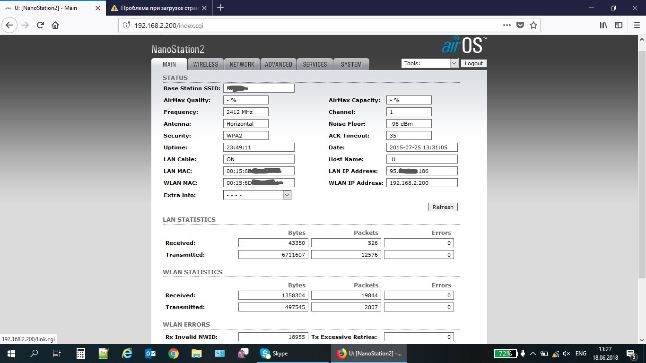Click the Date field 2015-07-25 13:31:05
This screenshot has height=363, width=646.
(x=422, y=147)
